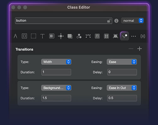Open the three-circles filters tab icon
This screenshot has height=125, width=158.
point(79,36)
